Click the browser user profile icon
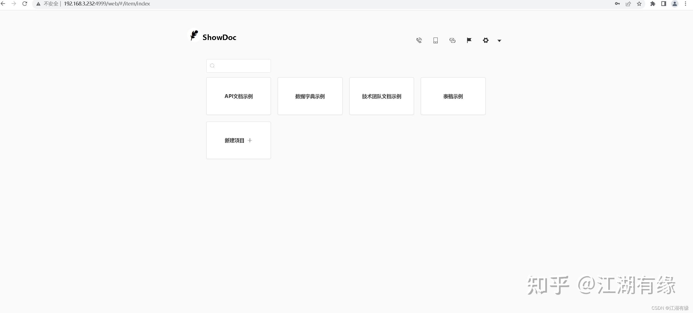The height and width of the screenshot is (313, 693). [x=674, y=4]
